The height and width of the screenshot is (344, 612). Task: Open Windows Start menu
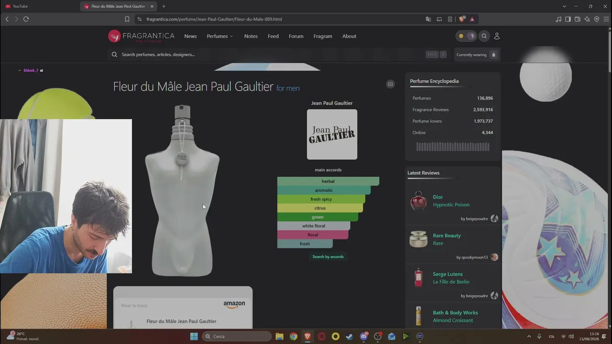[194, 336]
